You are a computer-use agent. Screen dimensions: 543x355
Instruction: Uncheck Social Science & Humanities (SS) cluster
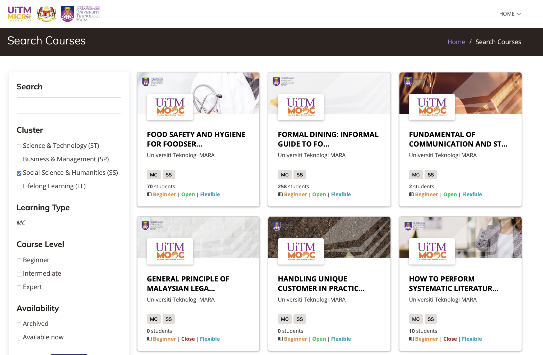19,174
